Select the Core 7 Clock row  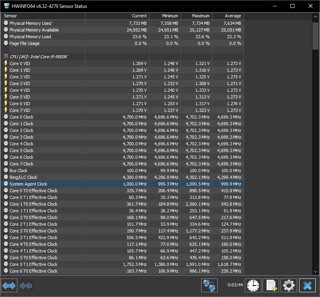point(122,164)
